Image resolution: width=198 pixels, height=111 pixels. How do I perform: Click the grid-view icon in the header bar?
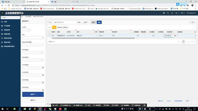pyautogui.click(x=164, y=13)
